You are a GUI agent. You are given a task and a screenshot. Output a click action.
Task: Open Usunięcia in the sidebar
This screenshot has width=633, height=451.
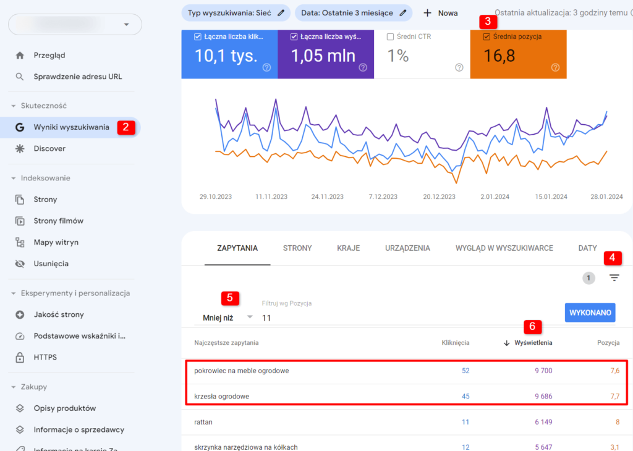point(51,264)
